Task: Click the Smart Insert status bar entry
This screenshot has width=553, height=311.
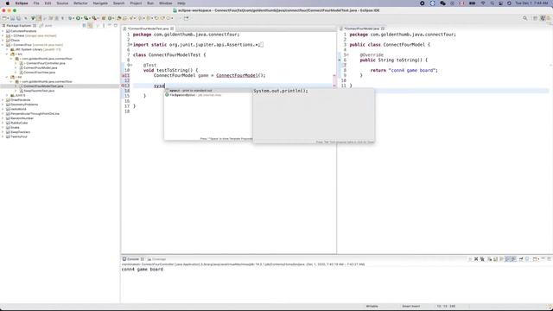Action: click(x=411, y=307)
